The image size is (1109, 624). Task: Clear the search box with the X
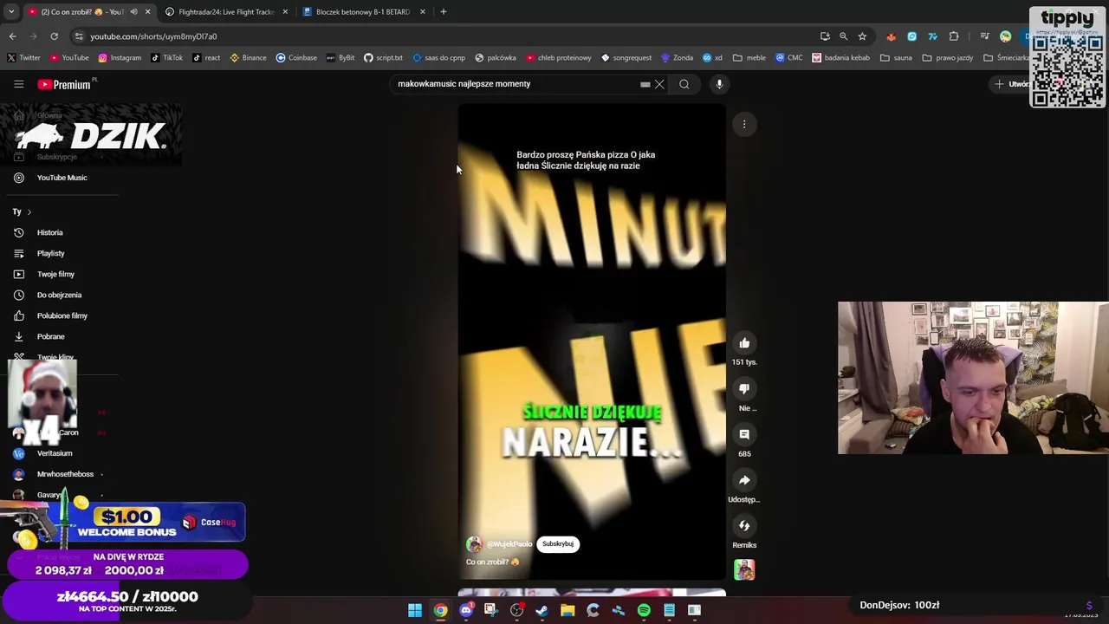659,84
